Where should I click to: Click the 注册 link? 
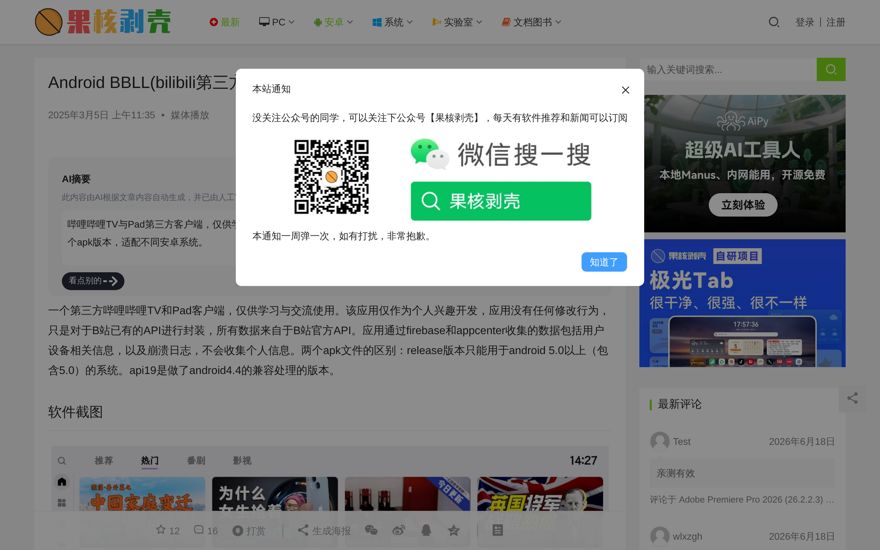[836, 22]
